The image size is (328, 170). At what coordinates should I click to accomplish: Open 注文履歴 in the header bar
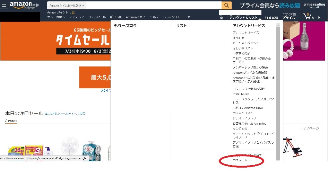[271, 18]
